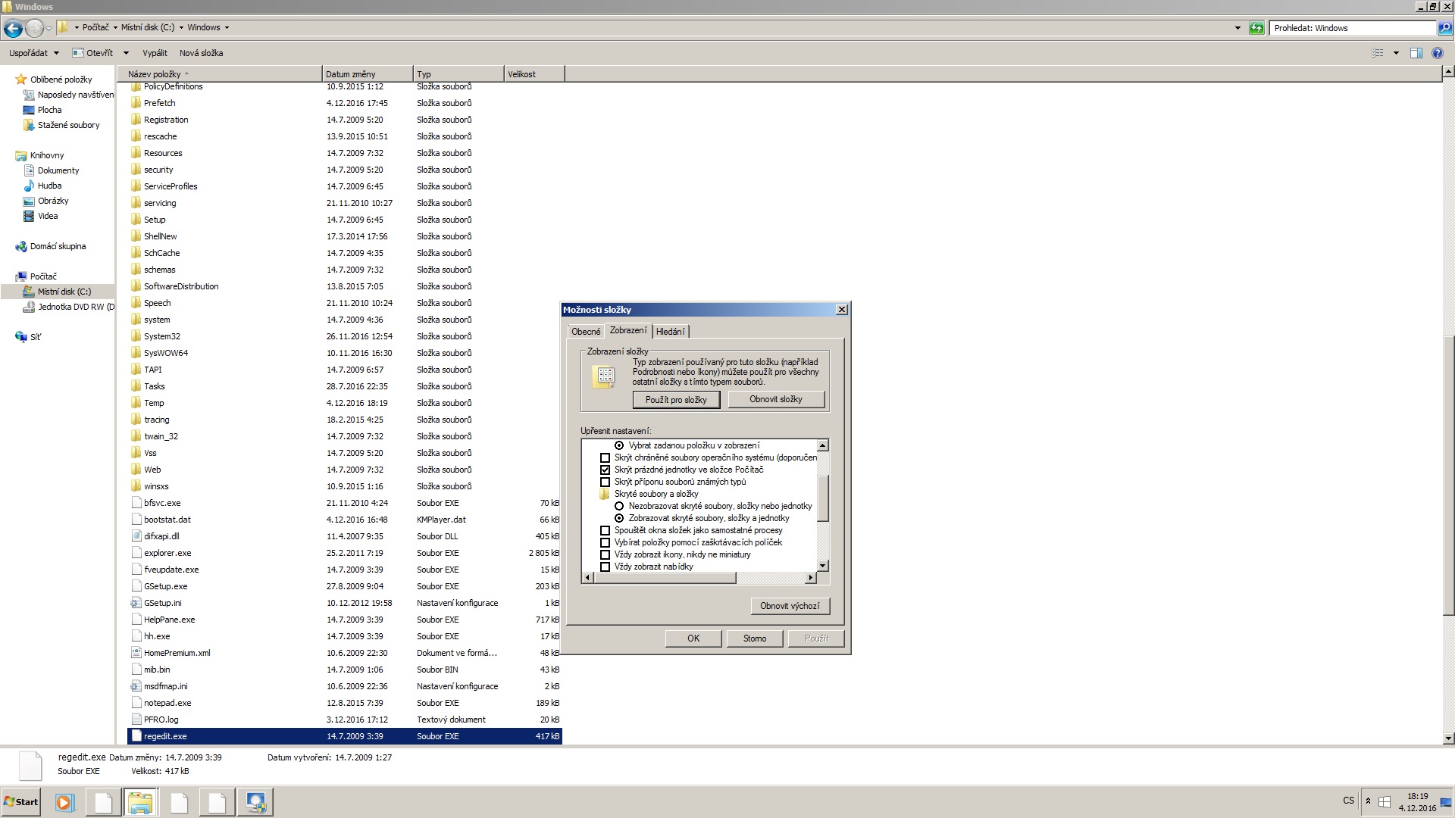Click search magnifier icon in search box
1455x818 pixels.
pyautogui.click(x=1444, y=28)
